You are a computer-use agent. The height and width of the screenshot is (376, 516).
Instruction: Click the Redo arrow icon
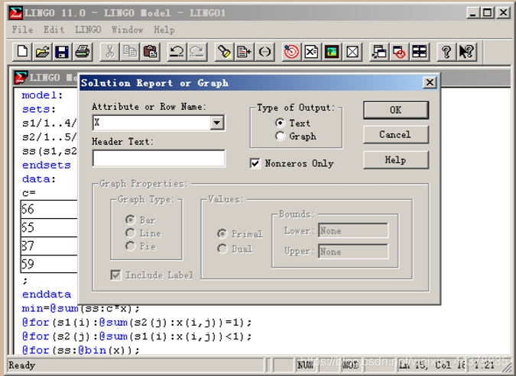[x=196, y=52]
